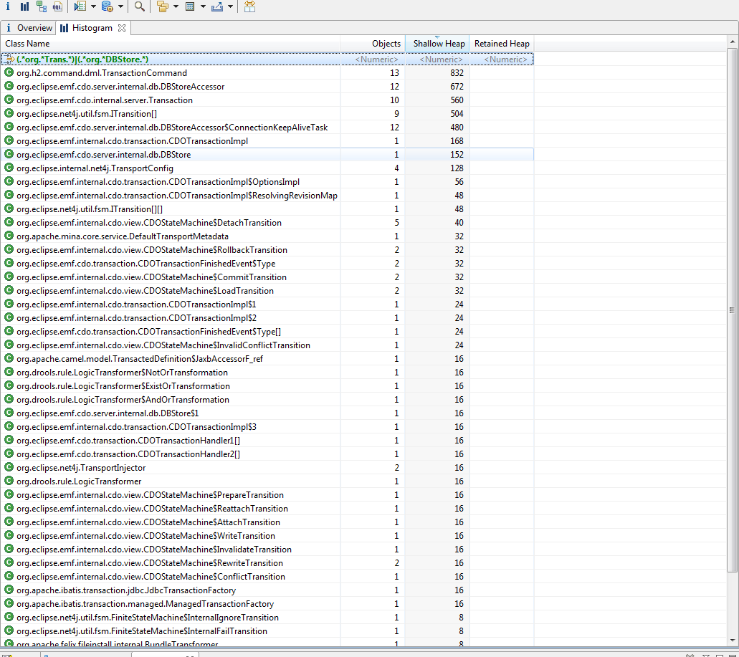Select the TransactedDefinition$JaxbAccessorF_ref row

(267, 359)
